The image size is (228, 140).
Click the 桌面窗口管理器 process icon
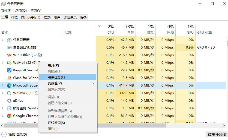pyautogui.click(x=9, y=47)
